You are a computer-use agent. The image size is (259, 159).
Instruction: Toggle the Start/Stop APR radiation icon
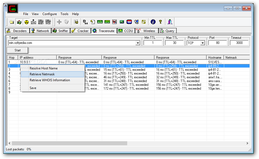coord(26,22)
